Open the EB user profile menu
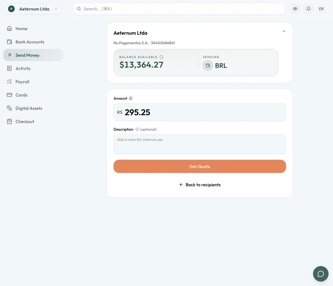Image resolution: width=333 pixels, height=286 pixels. click(321, 9)
